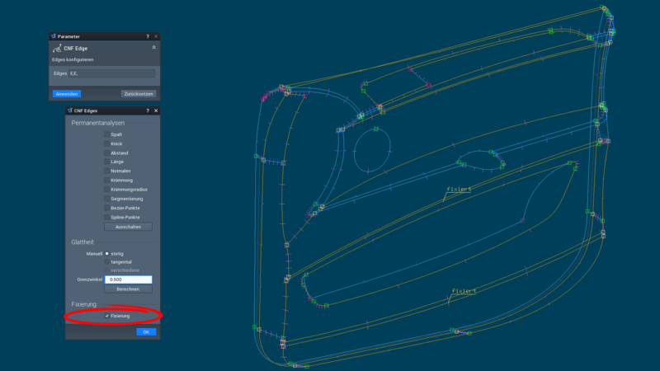The height and width of the screenshot is (371, 660).
Task: Click the lower fixiert label in viewport
Action: point(464,291)
